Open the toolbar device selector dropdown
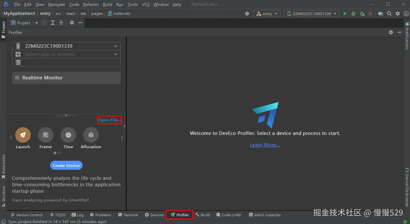The height and width of the screenshot is (224, 410). (x=311, y=14)
